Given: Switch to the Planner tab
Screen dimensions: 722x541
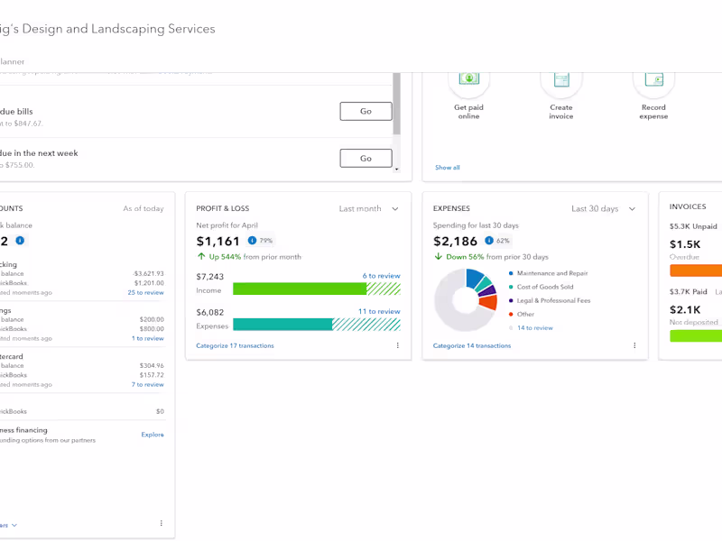Looking at the screenshot, I should [x=11, y=61].
